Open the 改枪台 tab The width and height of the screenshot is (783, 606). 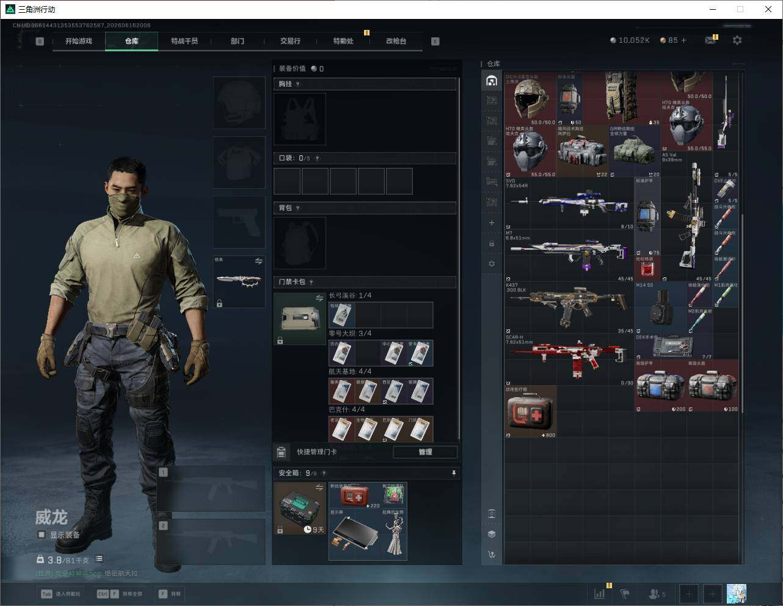(396, 41)
